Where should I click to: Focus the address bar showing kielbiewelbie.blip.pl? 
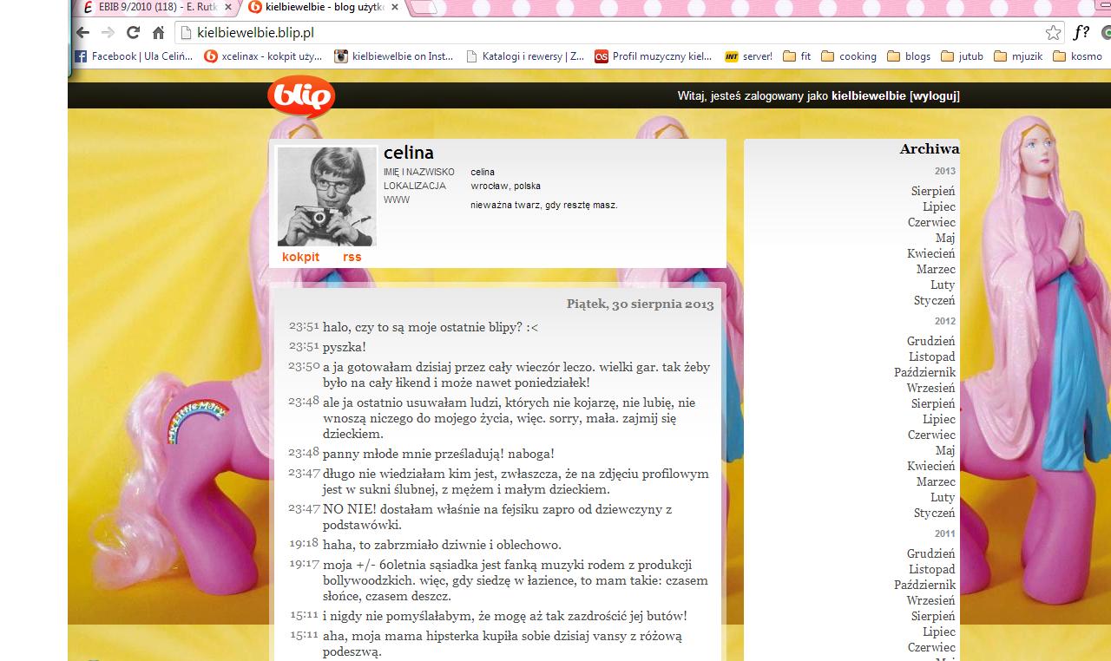[x=608, y=33]
